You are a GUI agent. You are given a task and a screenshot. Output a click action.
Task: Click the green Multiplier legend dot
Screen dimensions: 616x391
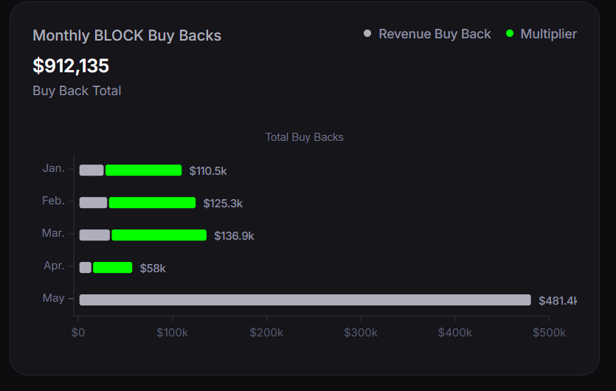tap(510, 33)
